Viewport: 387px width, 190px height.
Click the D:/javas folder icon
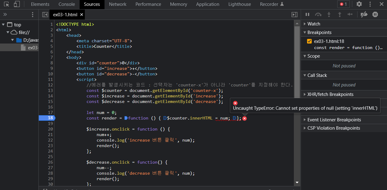click(x=19, y=40)
